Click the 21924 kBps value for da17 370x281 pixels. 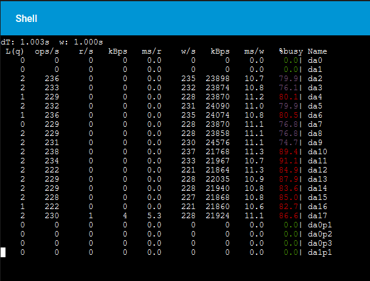coord(218,216)
